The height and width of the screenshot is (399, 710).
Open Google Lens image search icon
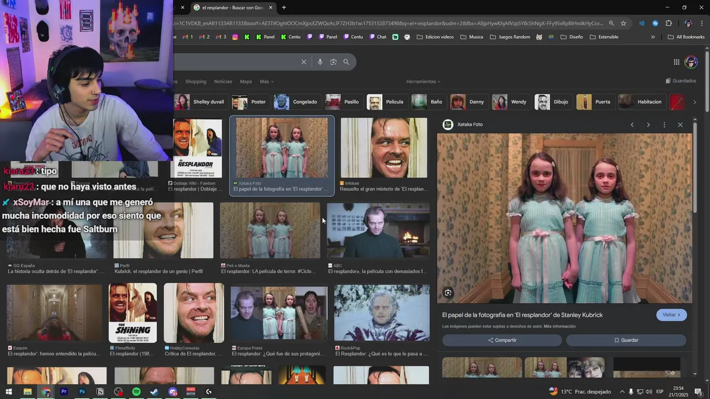coord(333,62)
